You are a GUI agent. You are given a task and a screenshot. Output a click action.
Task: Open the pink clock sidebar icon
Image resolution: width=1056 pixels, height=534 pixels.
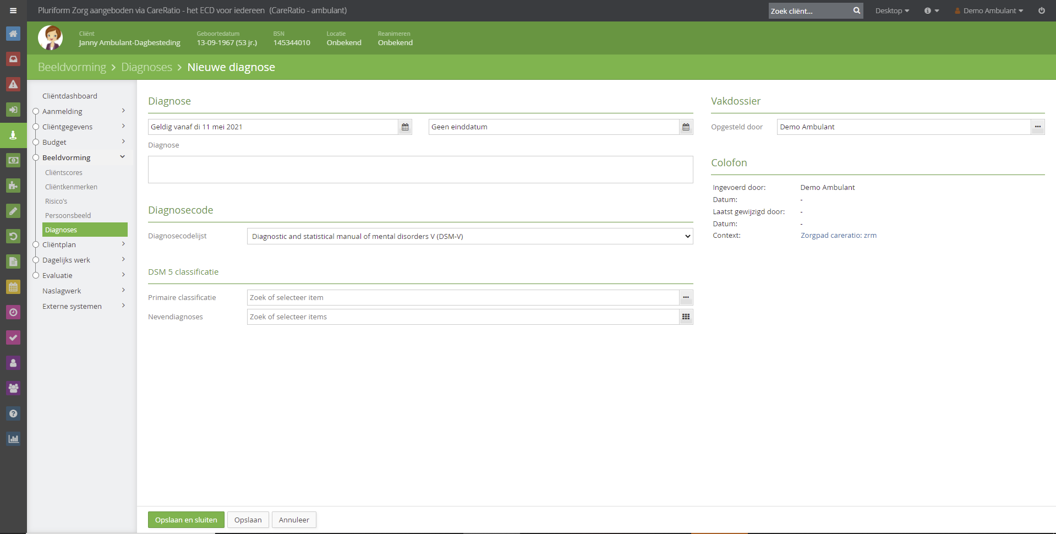click(x=13, y=312)
